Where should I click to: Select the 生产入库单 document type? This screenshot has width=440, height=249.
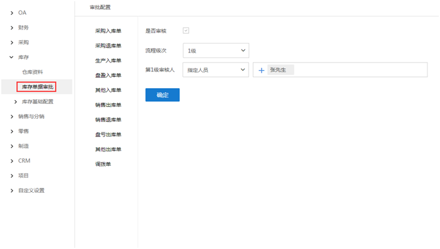108,61
